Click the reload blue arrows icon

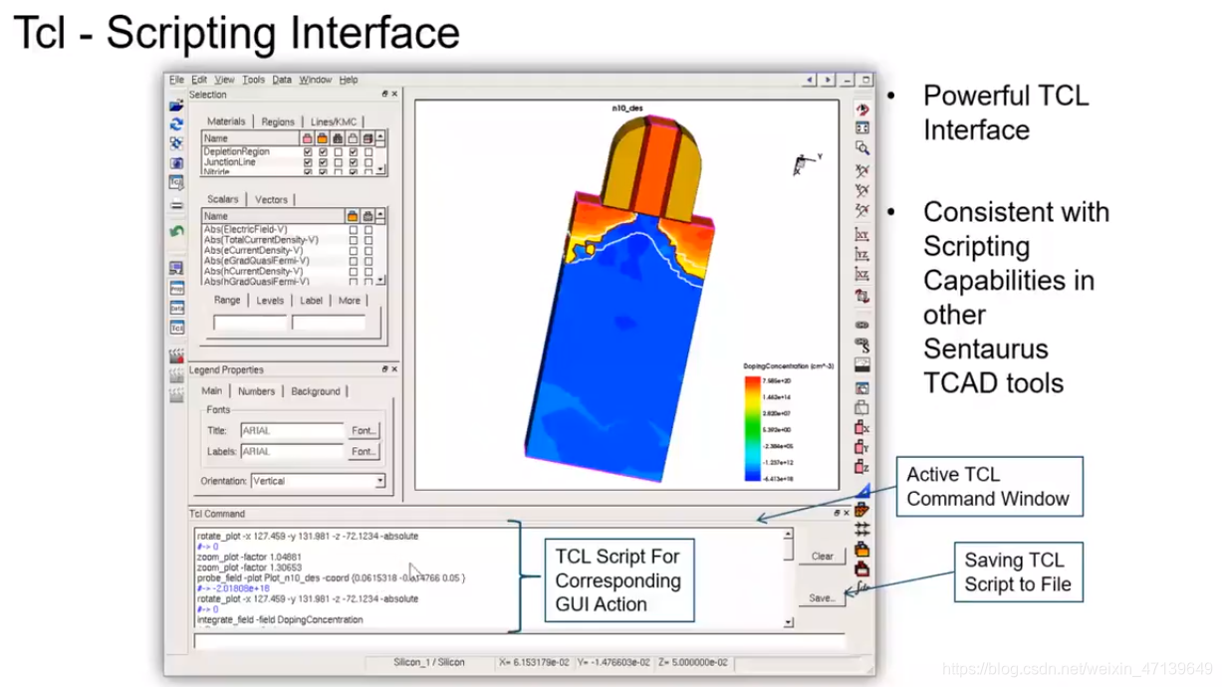(176, 124)
